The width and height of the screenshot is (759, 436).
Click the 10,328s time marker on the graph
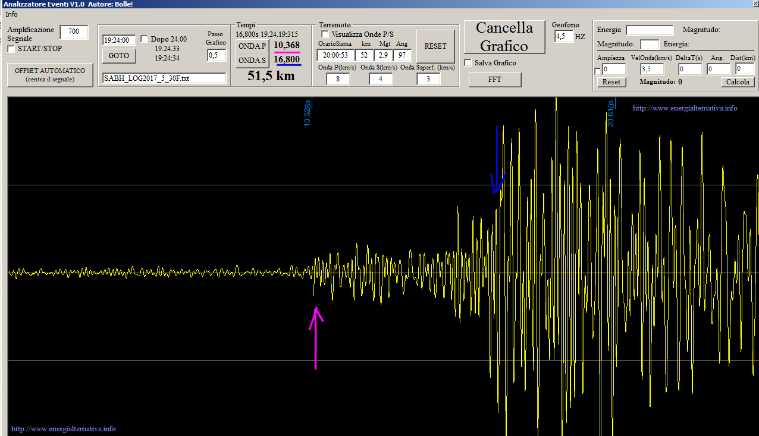tap(308, 113)
